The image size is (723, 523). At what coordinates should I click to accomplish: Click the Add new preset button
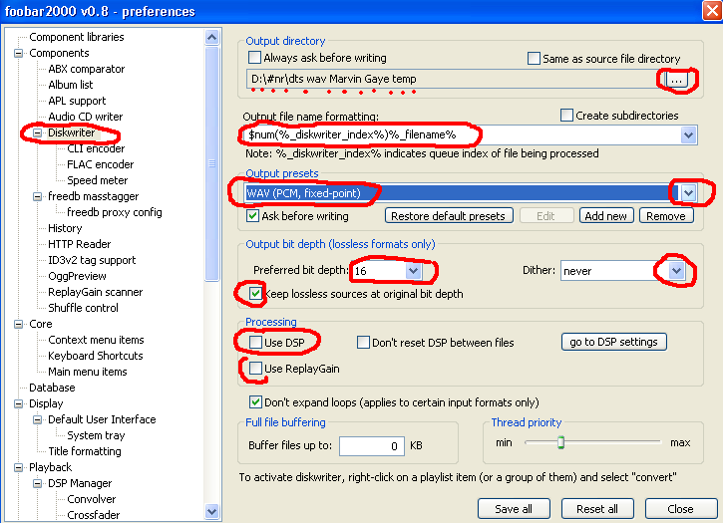click(x=606, y=216)
